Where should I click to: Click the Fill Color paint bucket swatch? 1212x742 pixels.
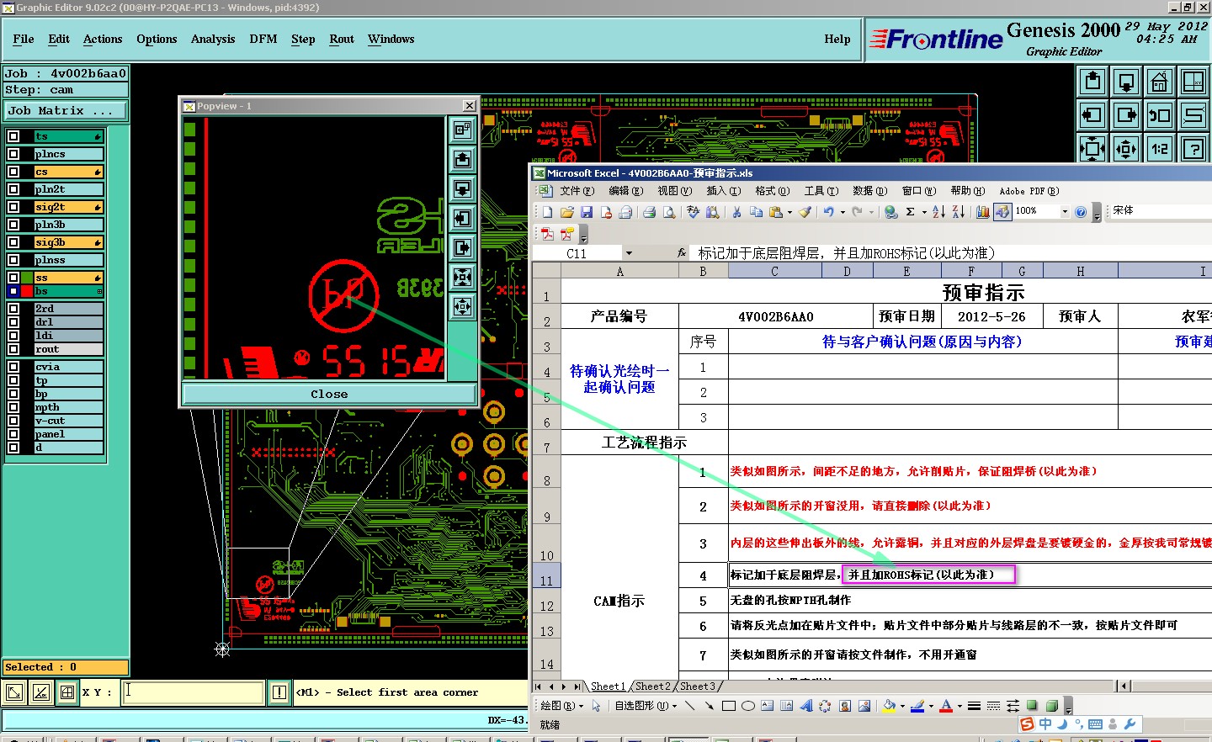[889, 706]
